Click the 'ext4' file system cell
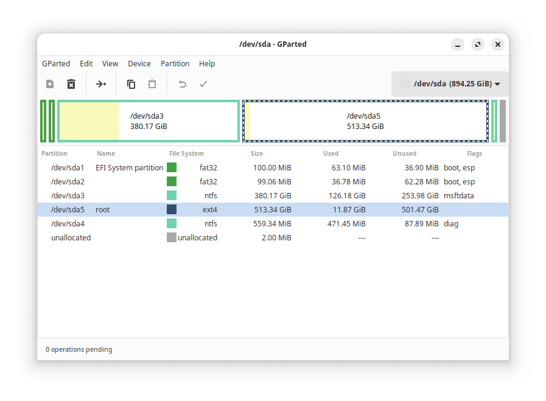The height and width of the screenshot is (401, 546). coord(210,209)
